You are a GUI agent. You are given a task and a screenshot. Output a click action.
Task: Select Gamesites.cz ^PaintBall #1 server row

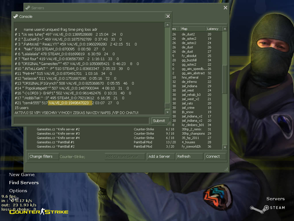point(124,142)
